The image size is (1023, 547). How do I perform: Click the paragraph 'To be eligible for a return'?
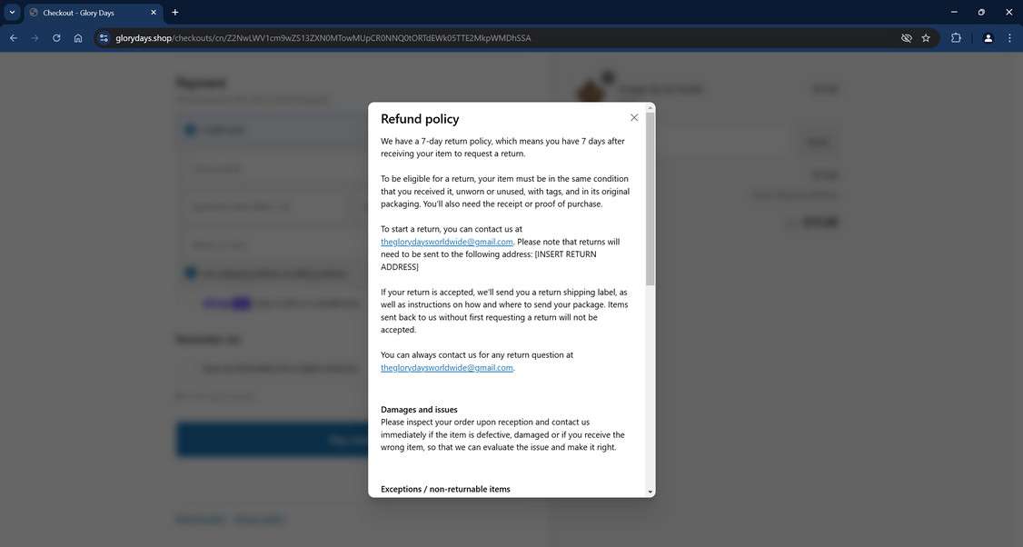(505, 191)
